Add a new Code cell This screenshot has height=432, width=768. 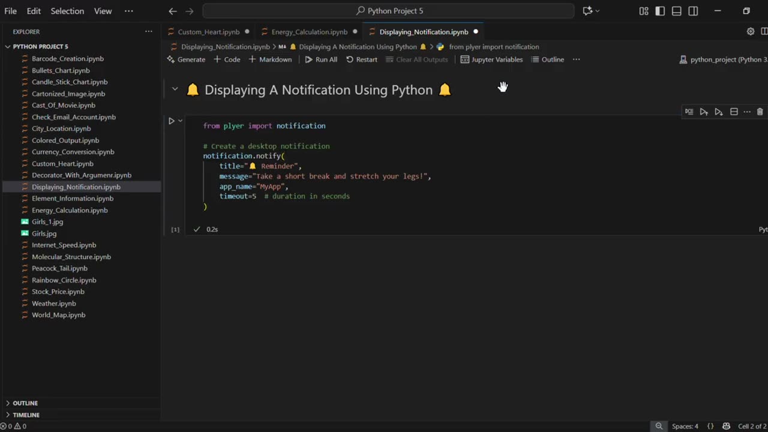tap(227, 59)
